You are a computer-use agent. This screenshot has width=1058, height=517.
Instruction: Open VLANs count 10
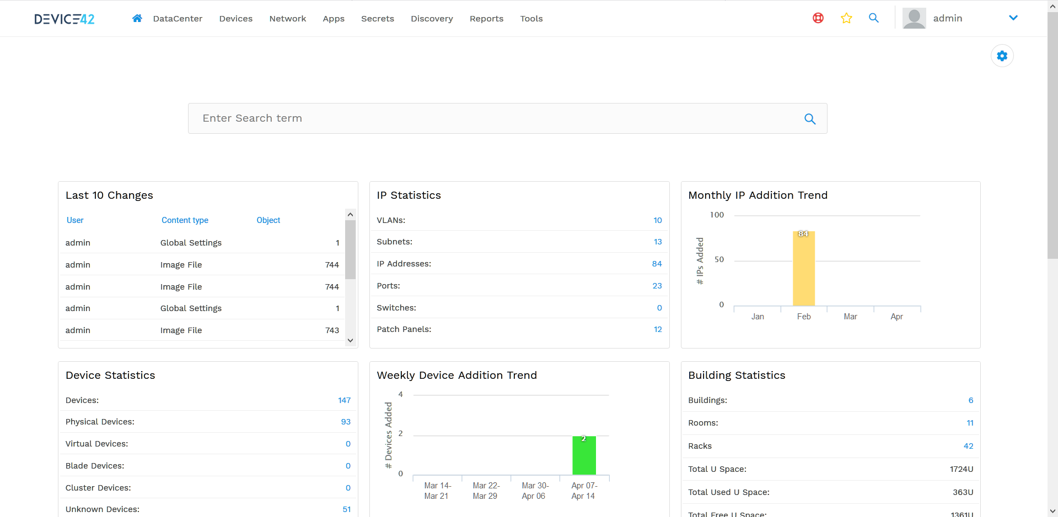click(x=657, y=220)
